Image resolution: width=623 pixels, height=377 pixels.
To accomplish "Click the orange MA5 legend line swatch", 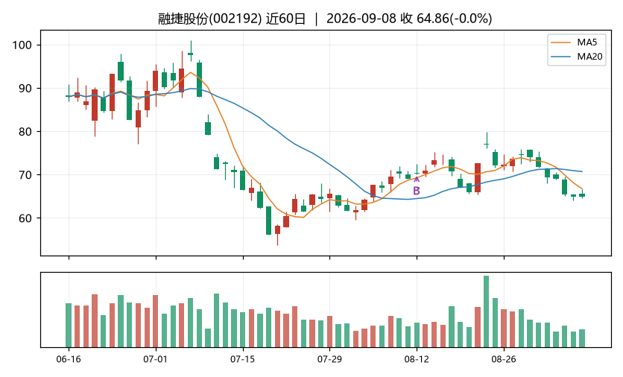I will [560, 42].
